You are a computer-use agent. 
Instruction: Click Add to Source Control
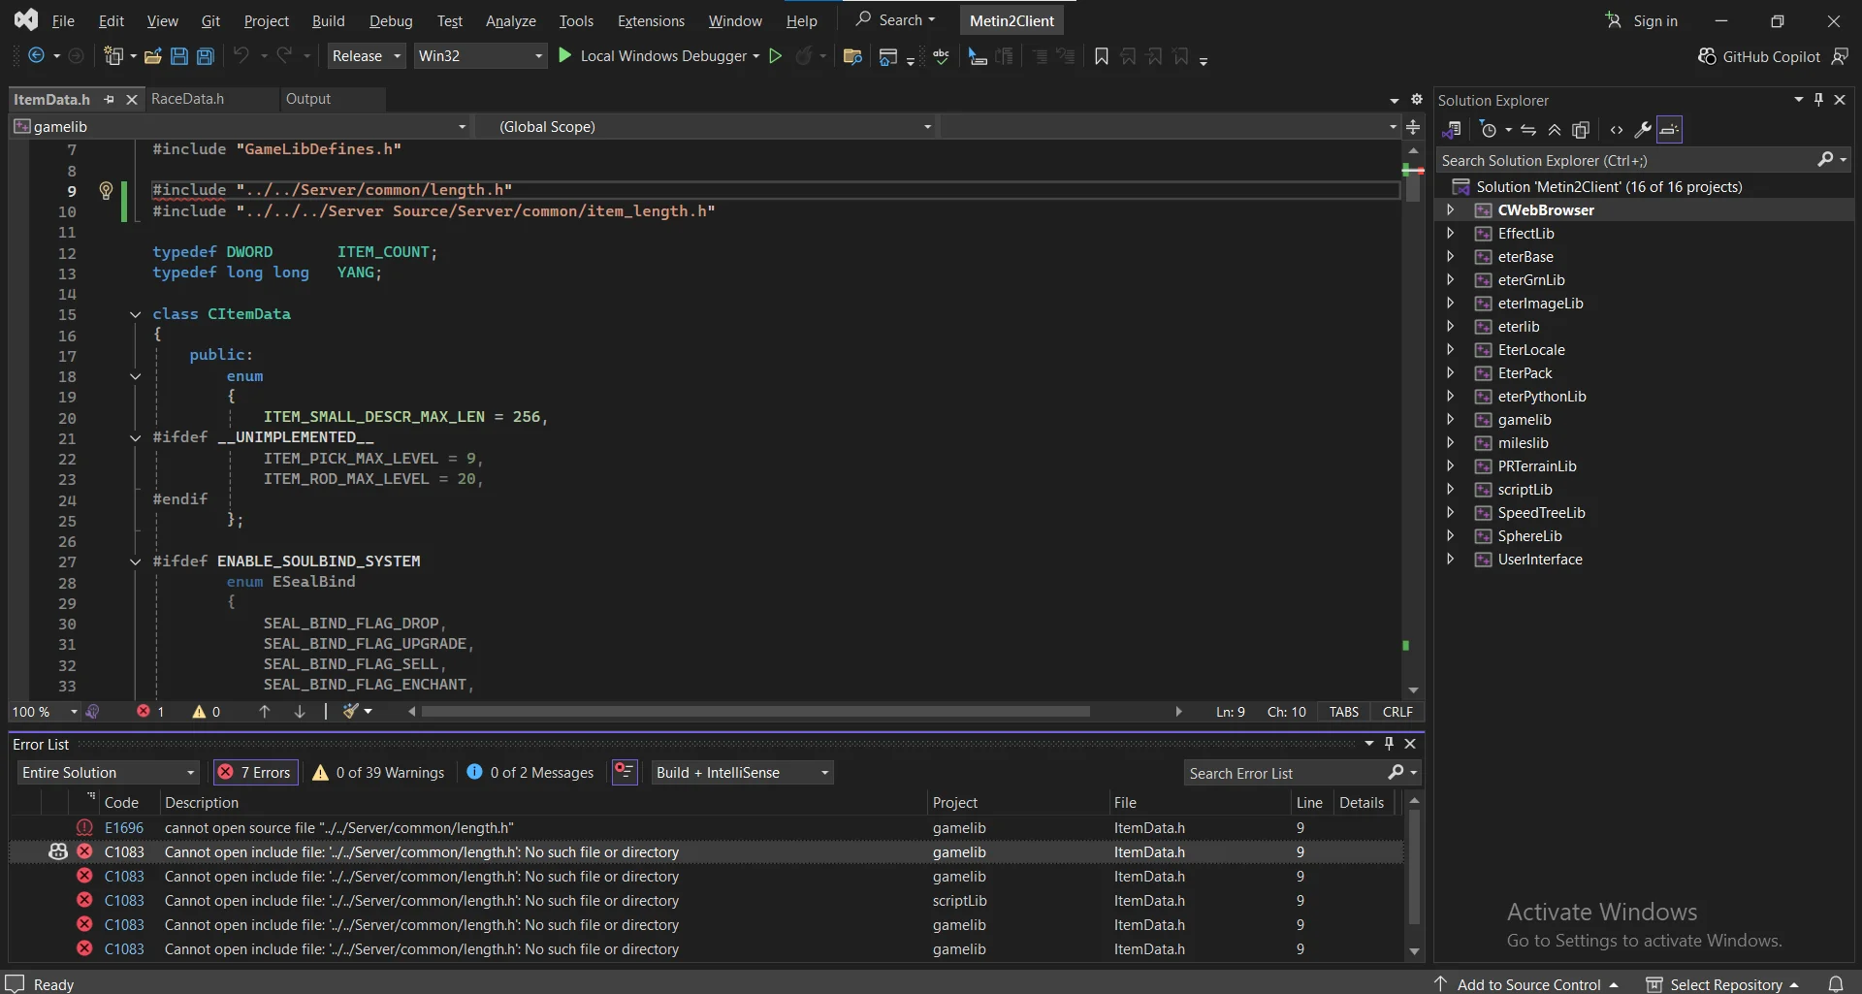1528,983
